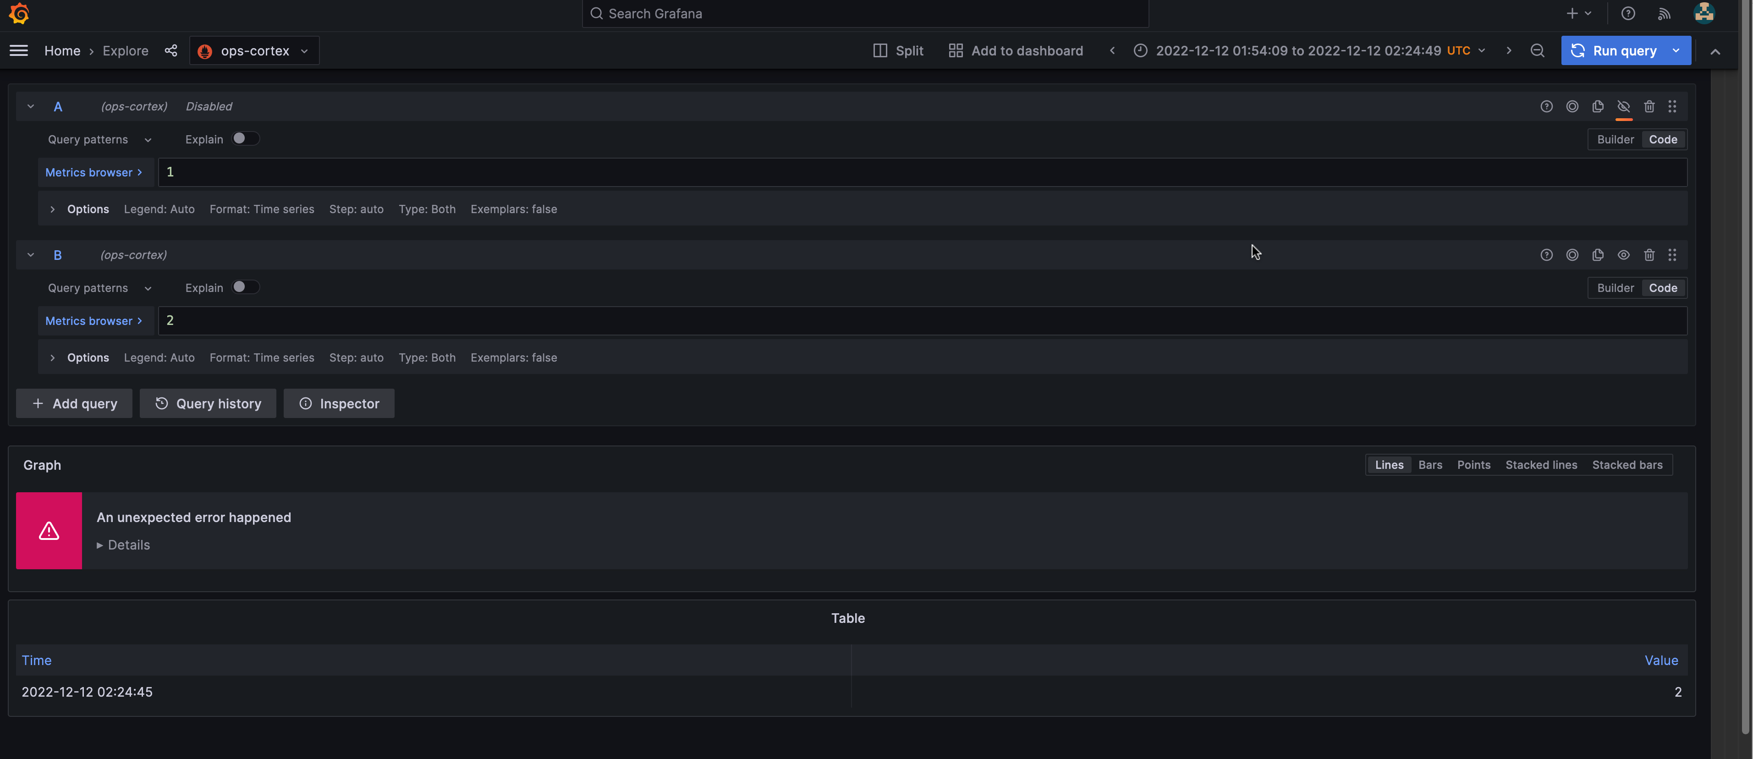The image size is (1753, 759).
Task: Collapse query B editor row
Action: [30, 254]
